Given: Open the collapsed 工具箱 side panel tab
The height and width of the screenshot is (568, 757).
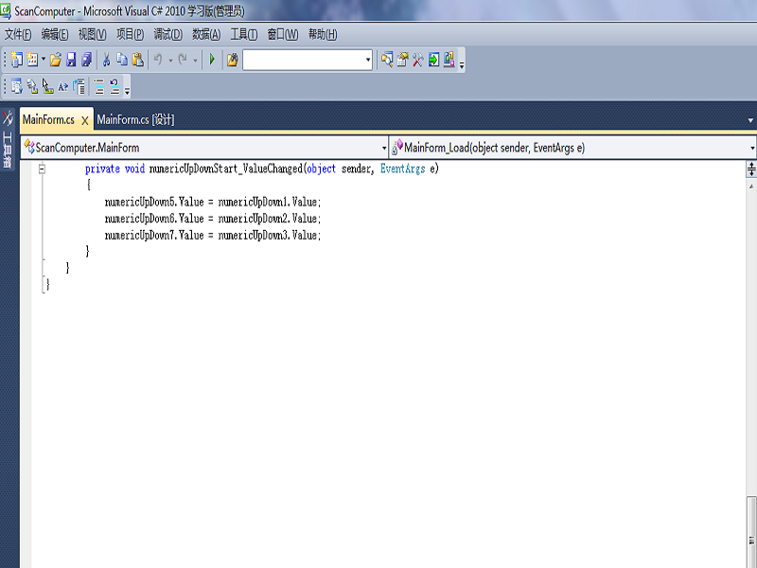Looking at the screenshot, I should point(8,140).
